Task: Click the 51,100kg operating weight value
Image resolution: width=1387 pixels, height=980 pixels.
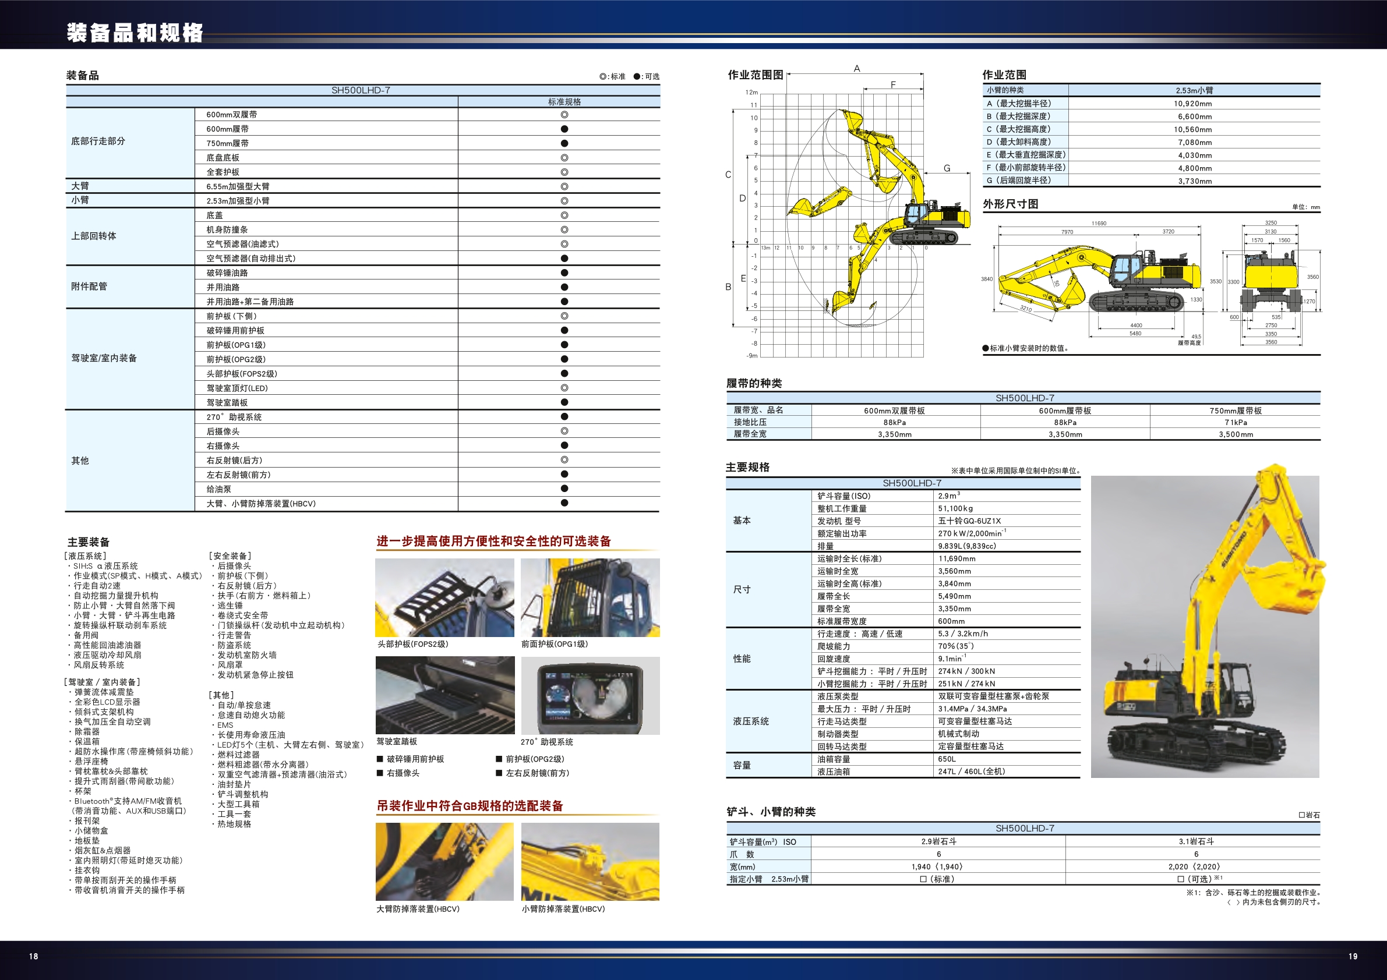Action: [956, 508]
